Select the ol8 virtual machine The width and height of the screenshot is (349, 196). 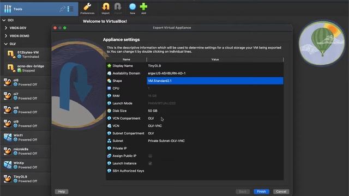pos(26,110)
